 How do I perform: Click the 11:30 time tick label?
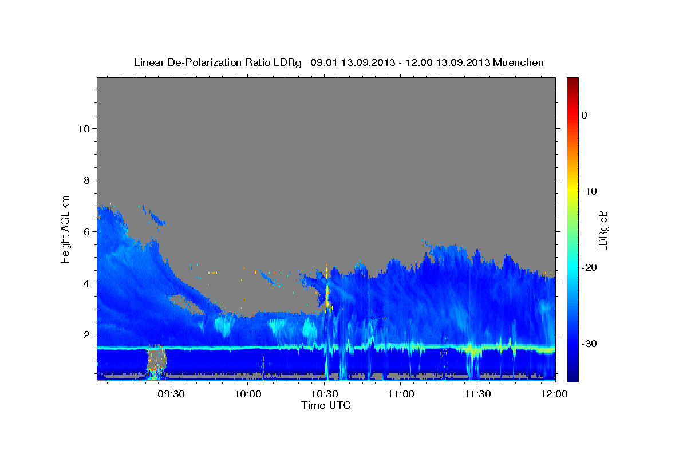click(x=477, y=394)
